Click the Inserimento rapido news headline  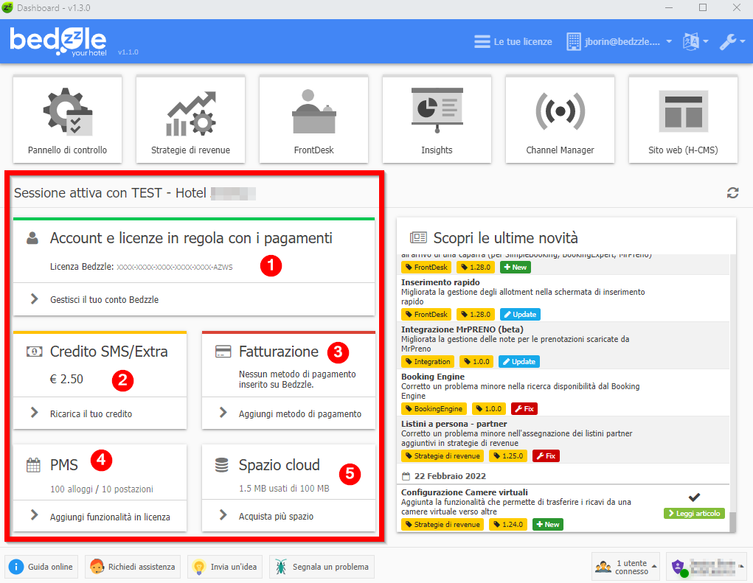point(440,282)
